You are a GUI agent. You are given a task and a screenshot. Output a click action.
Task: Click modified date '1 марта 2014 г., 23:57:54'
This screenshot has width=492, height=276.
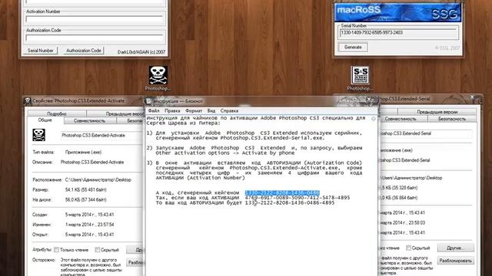coord(89,225)
